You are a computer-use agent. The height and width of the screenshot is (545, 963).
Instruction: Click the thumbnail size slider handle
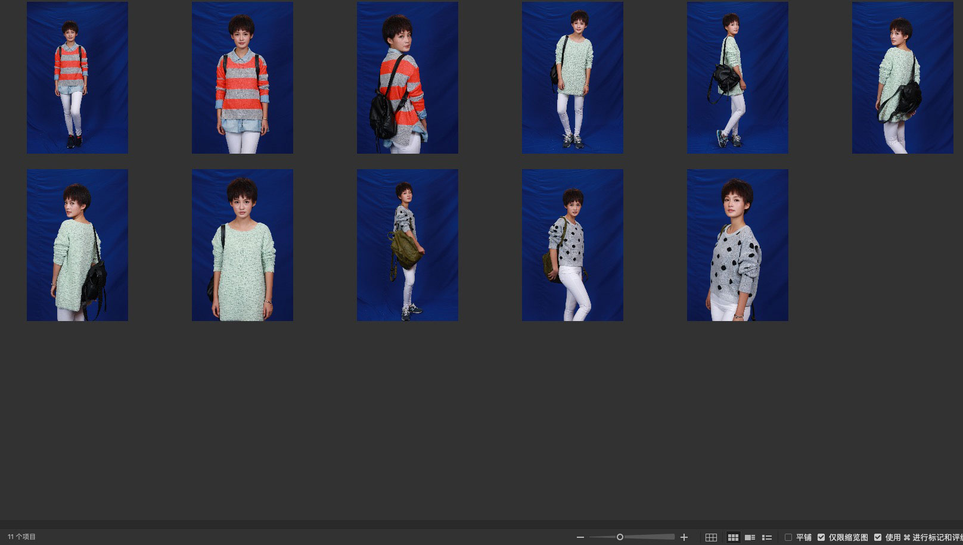tap(620, 537)
